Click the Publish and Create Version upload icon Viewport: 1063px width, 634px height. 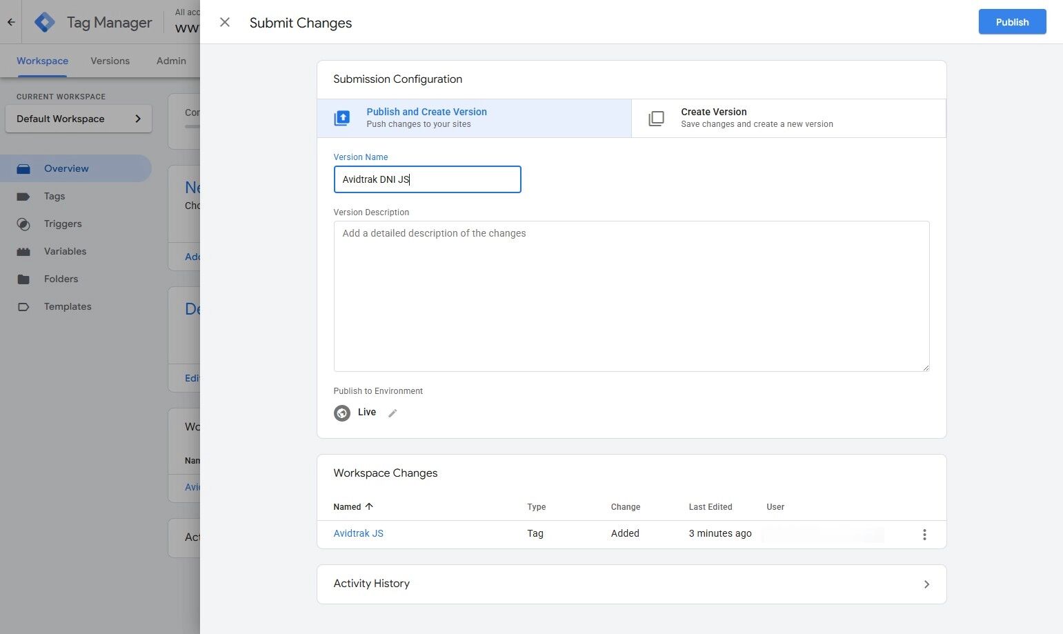(342, 119)
